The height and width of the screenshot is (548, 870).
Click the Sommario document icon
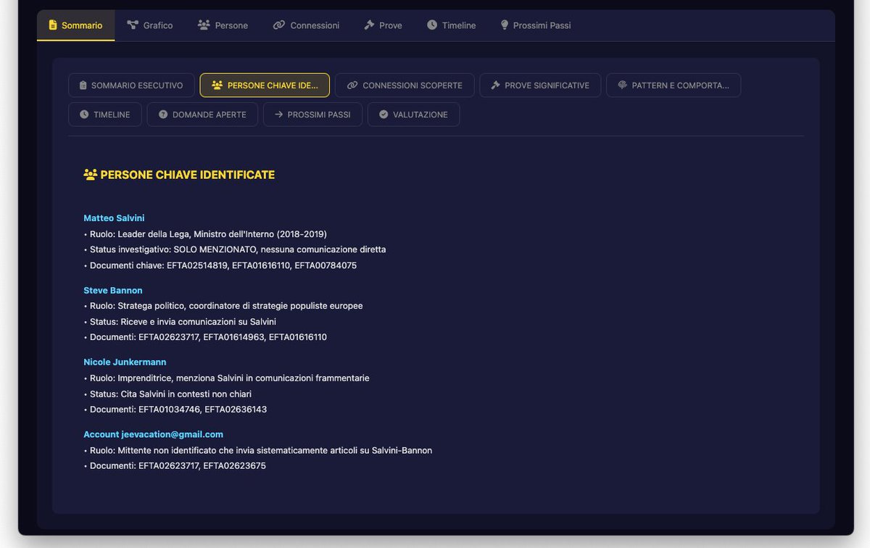(53, 25)
